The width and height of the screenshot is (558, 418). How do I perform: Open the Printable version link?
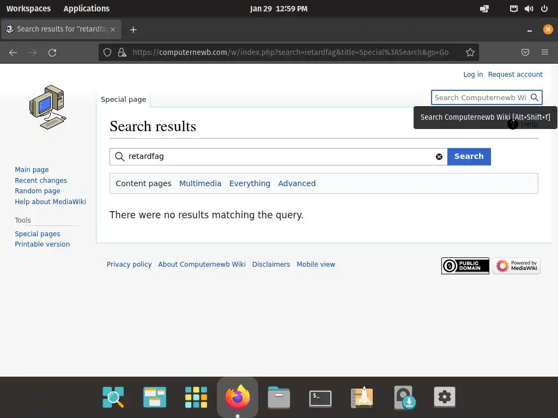[x=43, y=244]
